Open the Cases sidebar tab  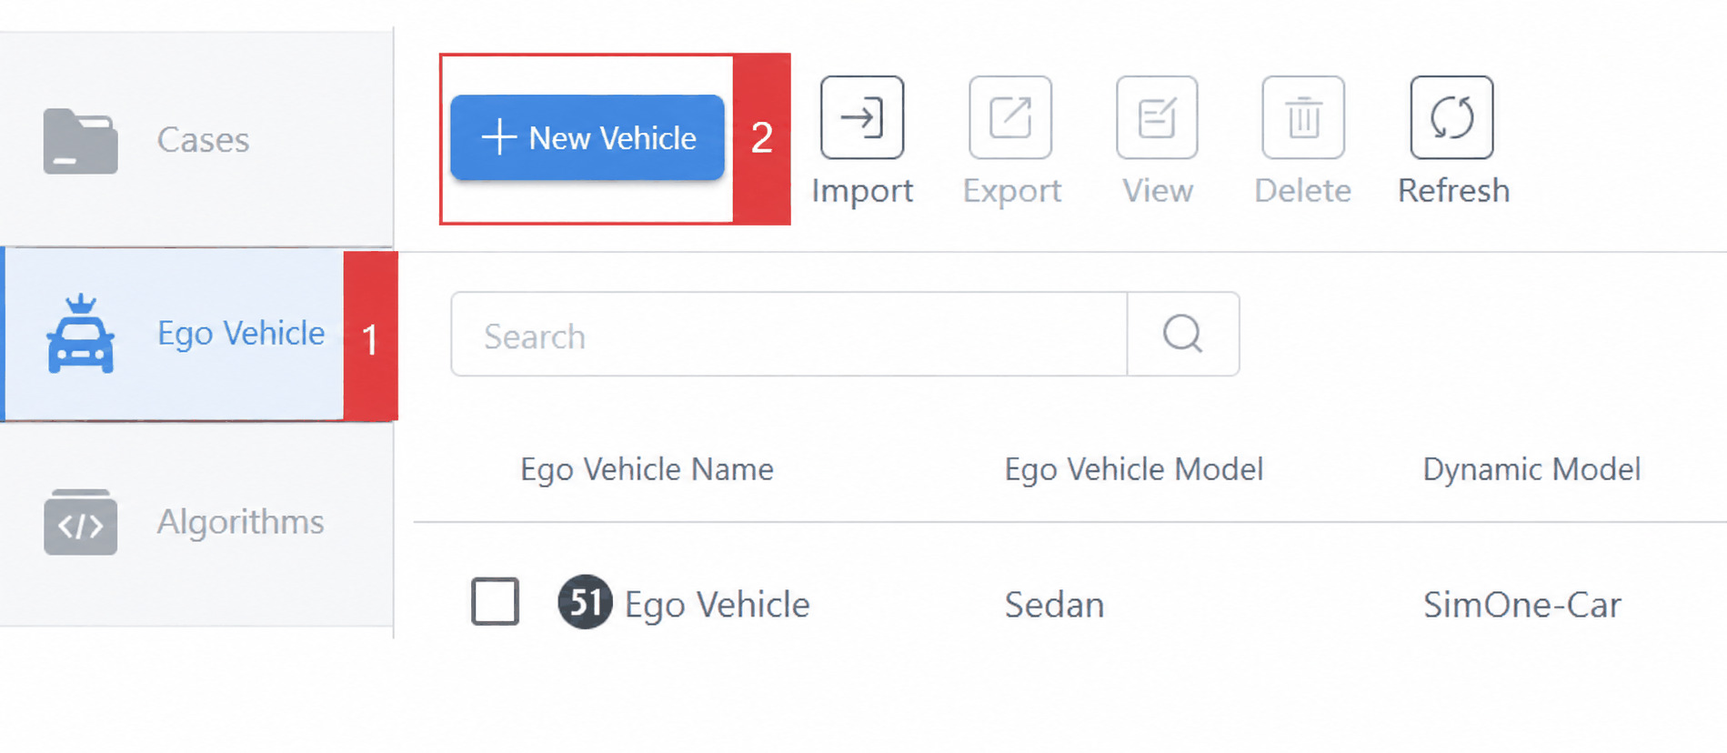pos(196,139)
